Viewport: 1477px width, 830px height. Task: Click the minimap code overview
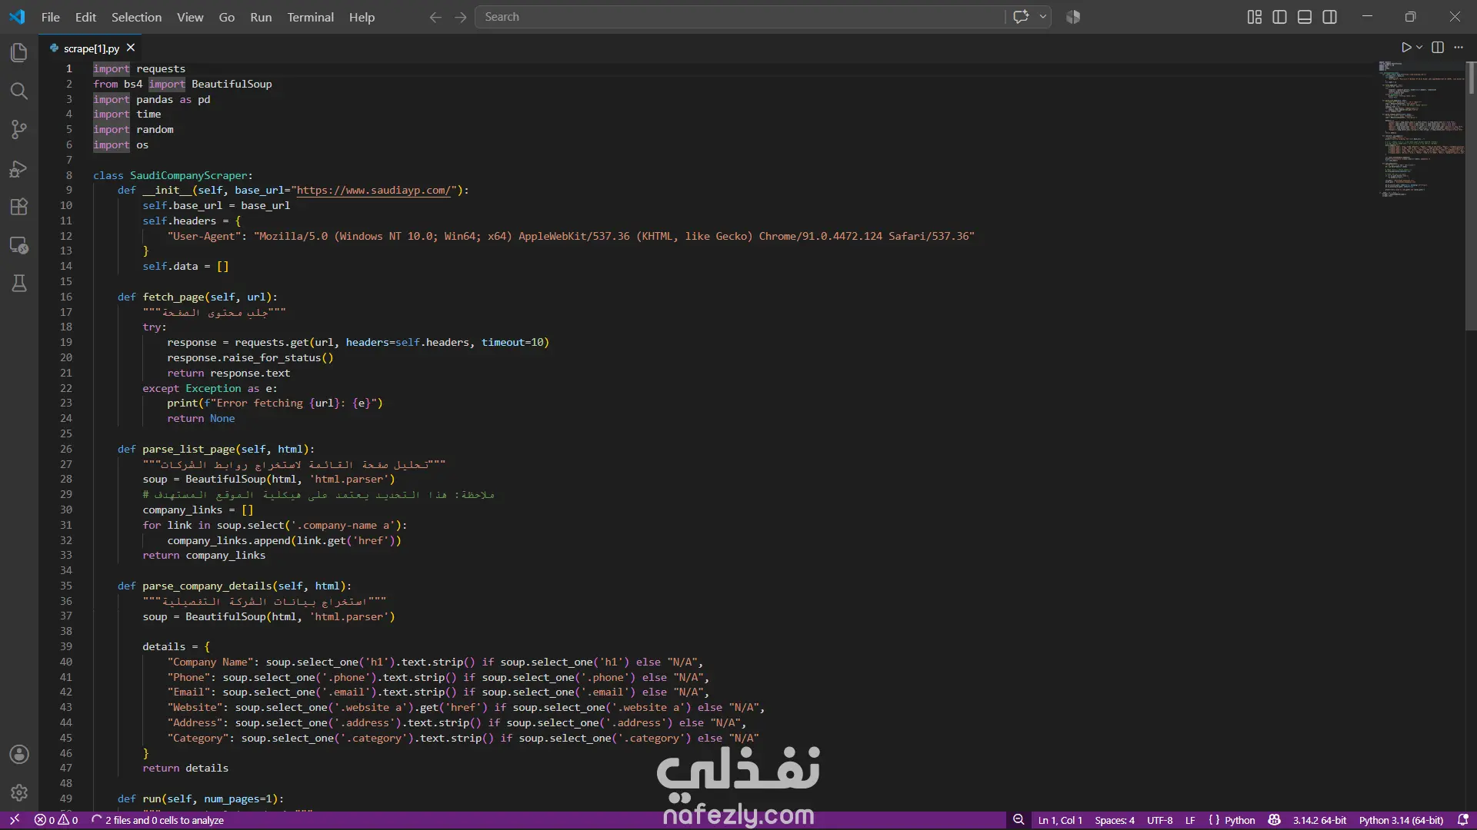pyautogui.click(x=1422, y=131)
